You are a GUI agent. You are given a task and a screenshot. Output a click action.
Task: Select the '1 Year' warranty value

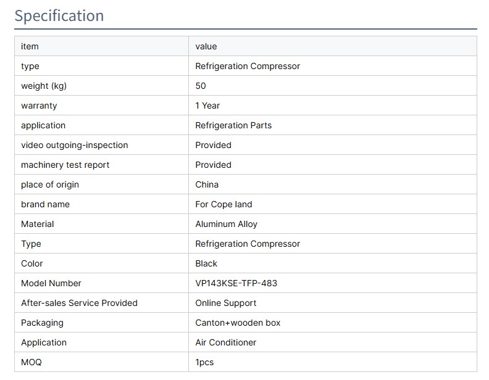point(207,105)
